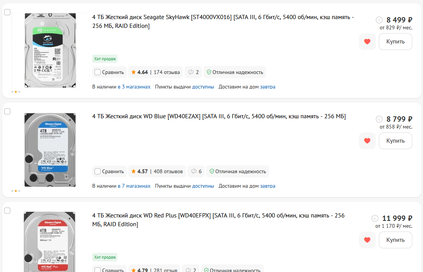Tick Сравнить checkbox for WD Blue
The image size is (423, 272).
pyautogui.click(x=98, y=171)
